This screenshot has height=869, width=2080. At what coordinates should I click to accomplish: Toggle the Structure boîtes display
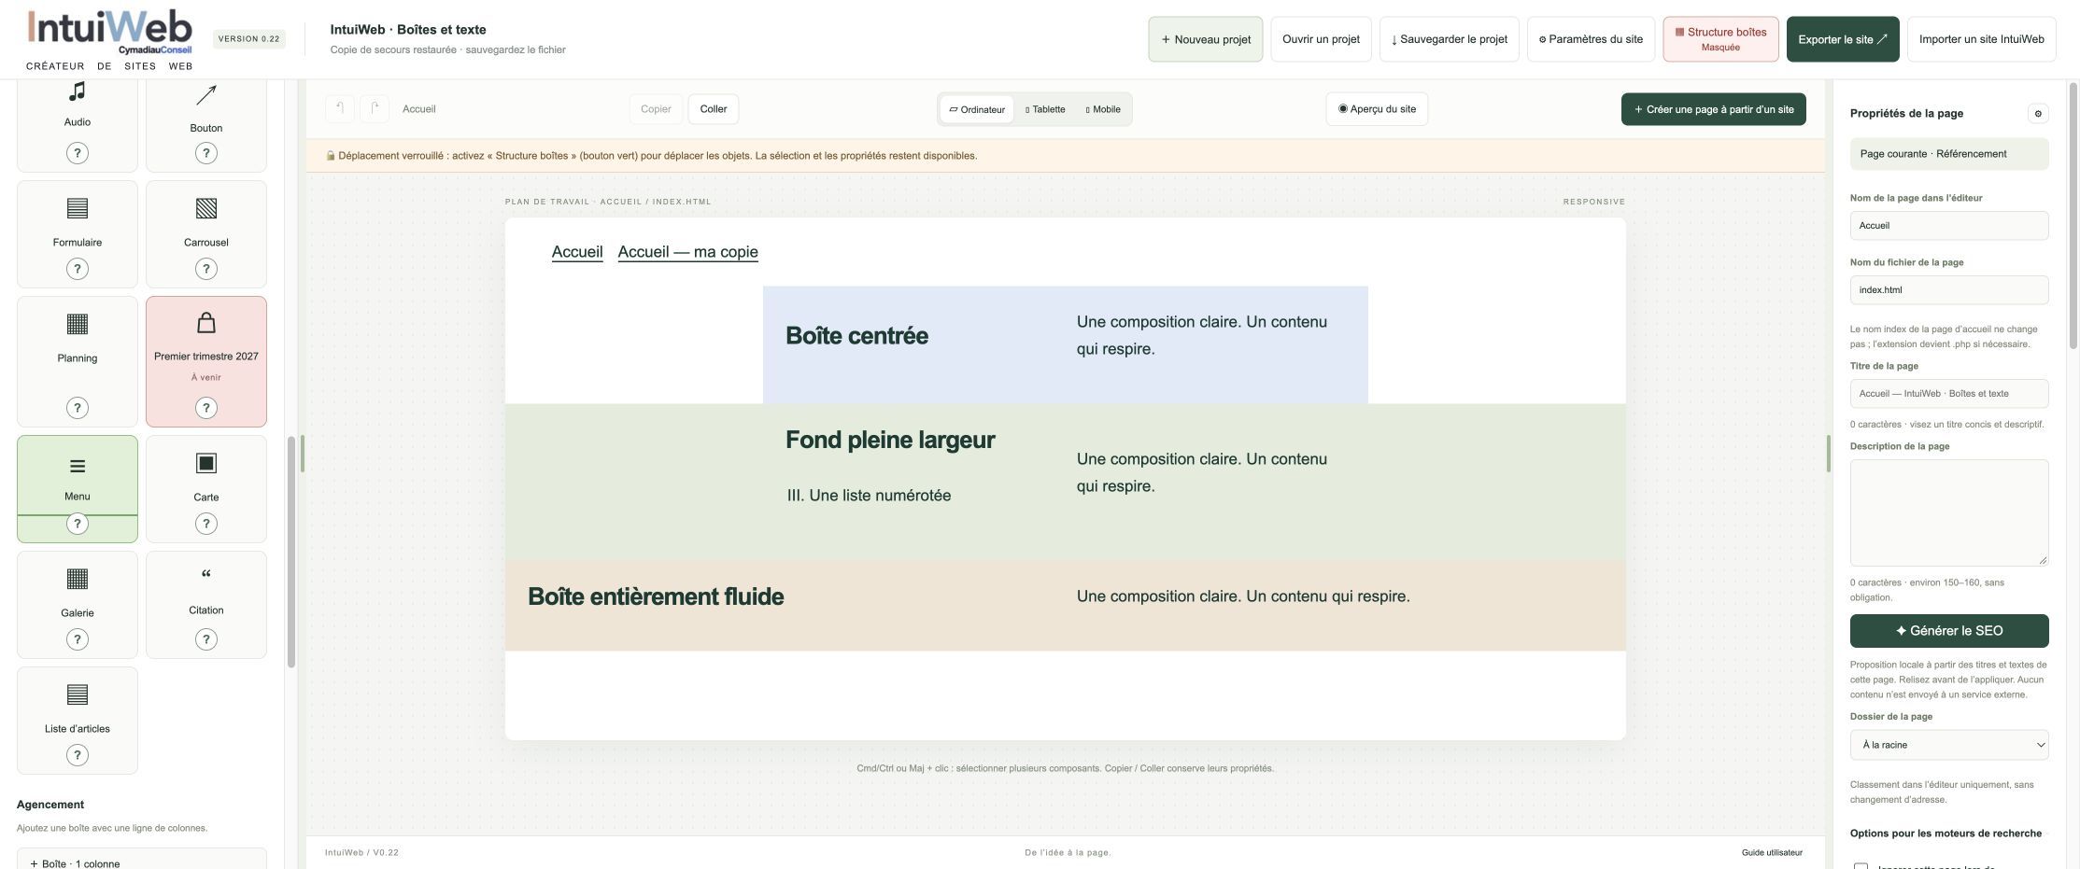pos(1720,39)
